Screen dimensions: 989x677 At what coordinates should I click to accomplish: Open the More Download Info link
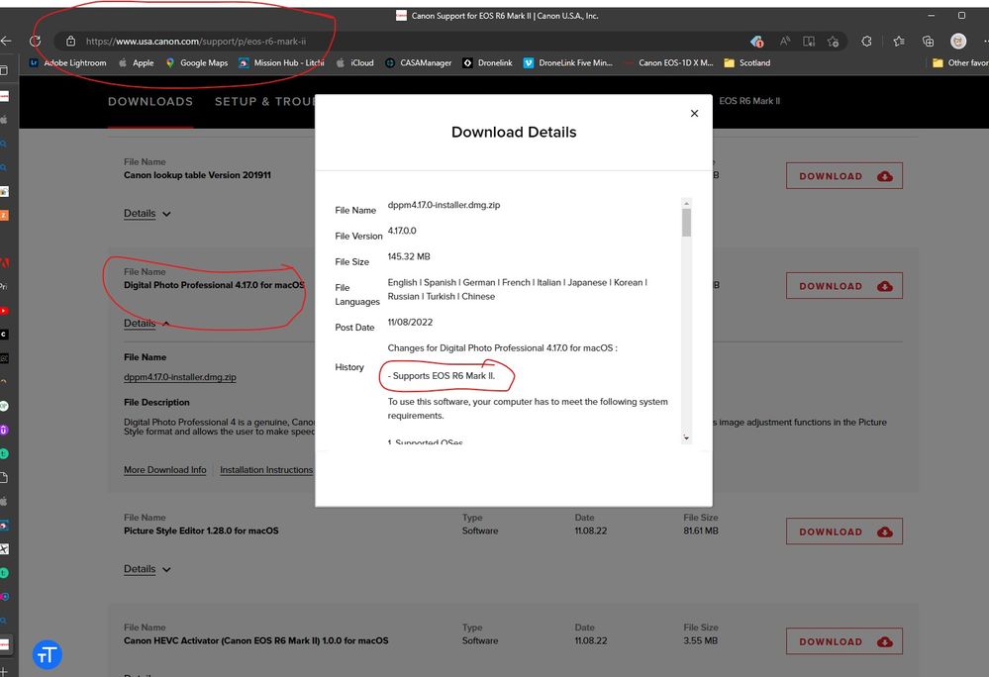[x=164, y=470]
